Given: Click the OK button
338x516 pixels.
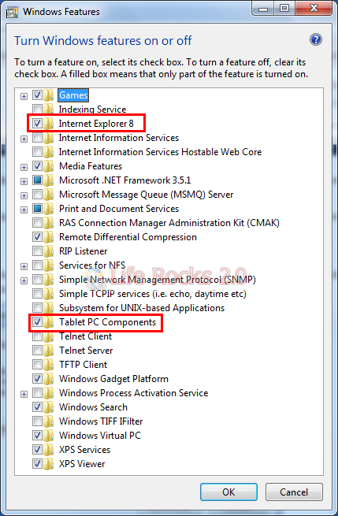Looking at the screenshot, I should click(x=228, y=492).
